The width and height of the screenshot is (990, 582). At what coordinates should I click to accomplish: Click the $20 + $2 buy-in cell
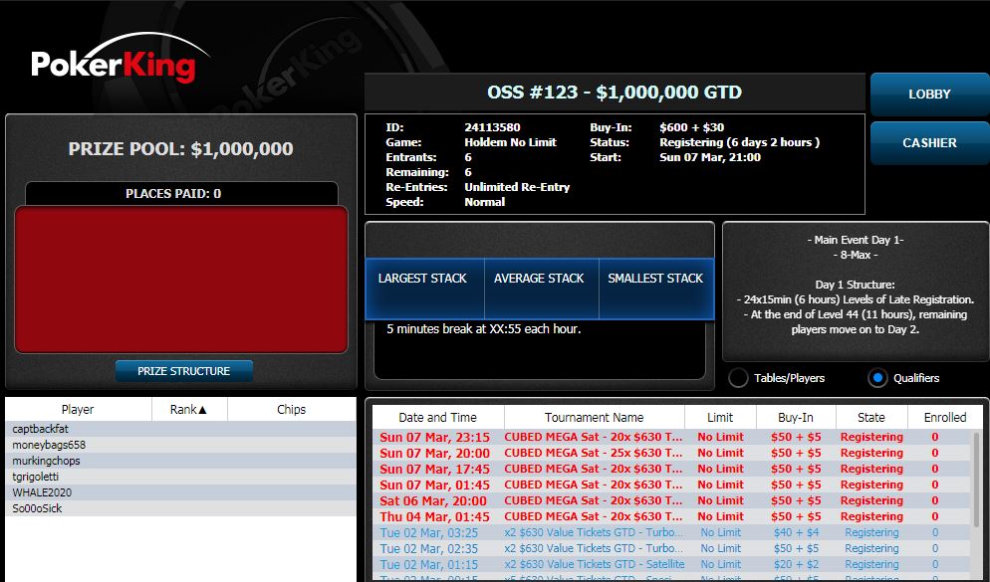[796, 564]
